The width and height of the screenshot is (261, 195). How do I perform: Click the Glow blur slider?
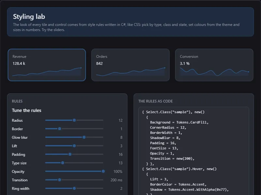[x=74, y=137]
